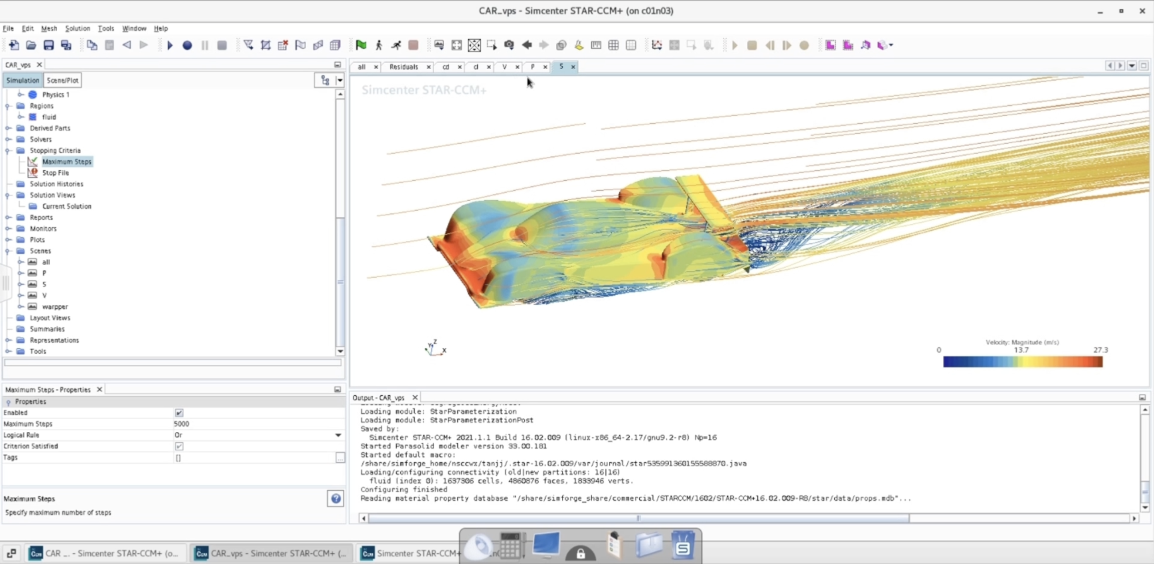This screenshot has height=564, width=1154.
Task: Click the green flag Initialize Solution icon
Action: (361, 45)
